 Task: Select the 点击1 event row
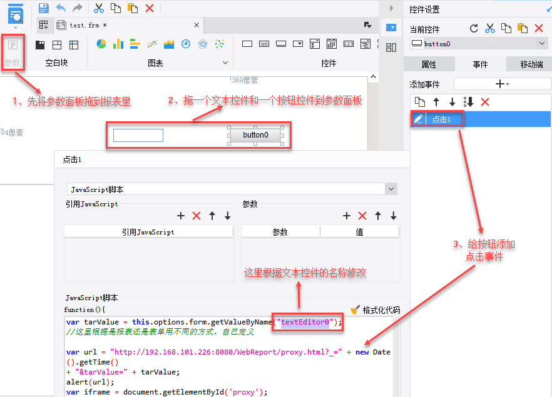[x=481, y=119]
